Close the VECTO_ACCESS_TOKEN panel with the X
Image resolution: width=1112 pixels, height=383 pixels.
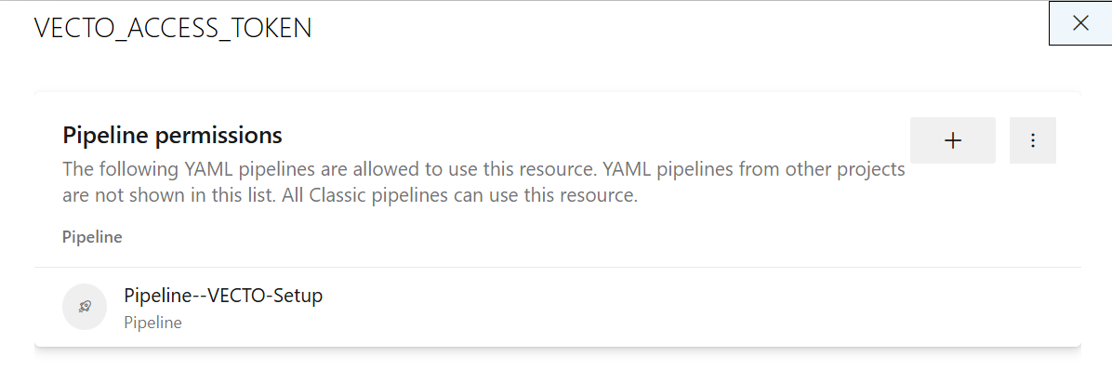1080,23
